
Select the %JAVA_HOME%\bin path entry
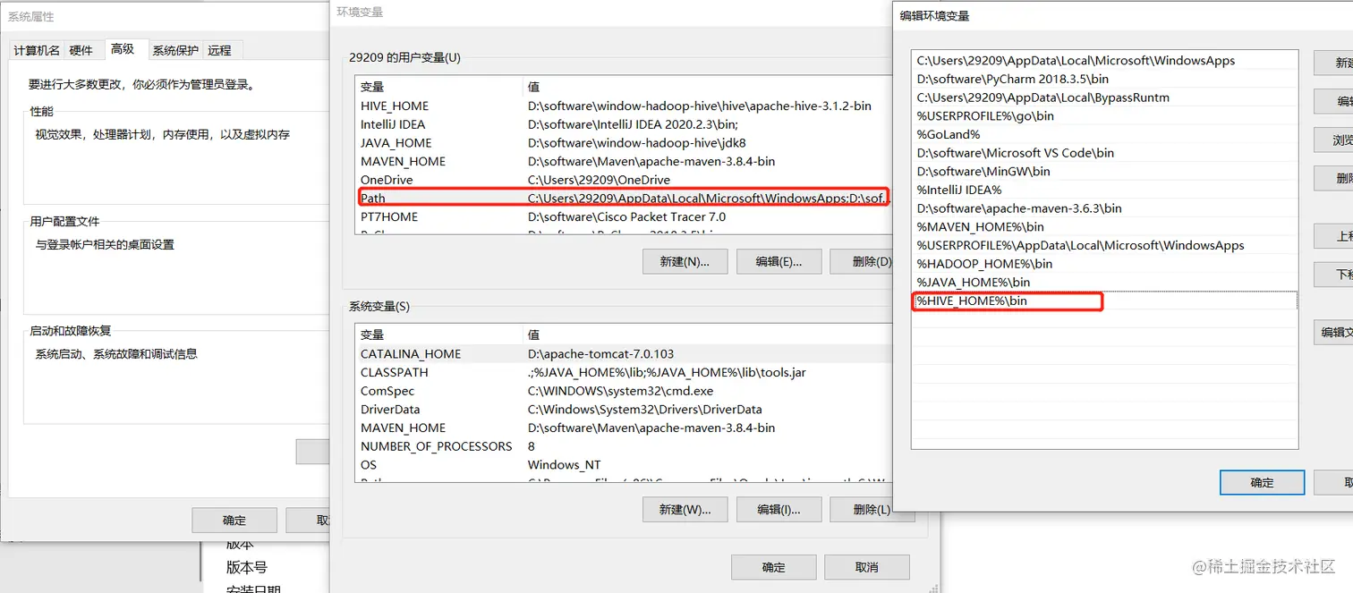(1105, 282)
